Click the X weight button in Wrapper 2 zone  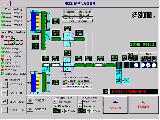point(91,111)
